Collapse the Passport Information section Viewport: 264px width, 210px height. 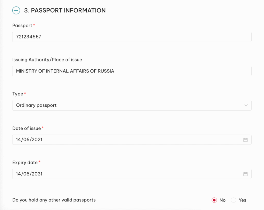pyautogui.click(x=16, y=10)
